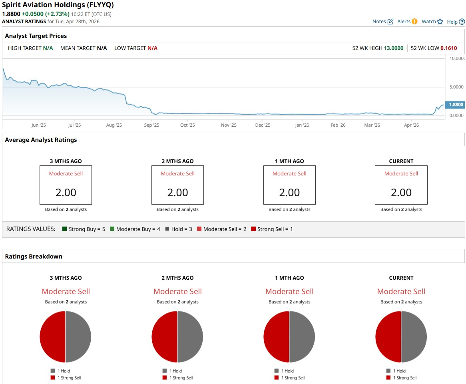Click '1 Hold' legend under 3 MTHS AGO pie
466x384 pixels.
60,371
